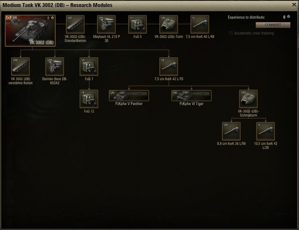Choose the 7,5 cm KwK 40 L/48 gun
Image resolution: width=299 pixels, height=230 pixels.
click(199, 25)
